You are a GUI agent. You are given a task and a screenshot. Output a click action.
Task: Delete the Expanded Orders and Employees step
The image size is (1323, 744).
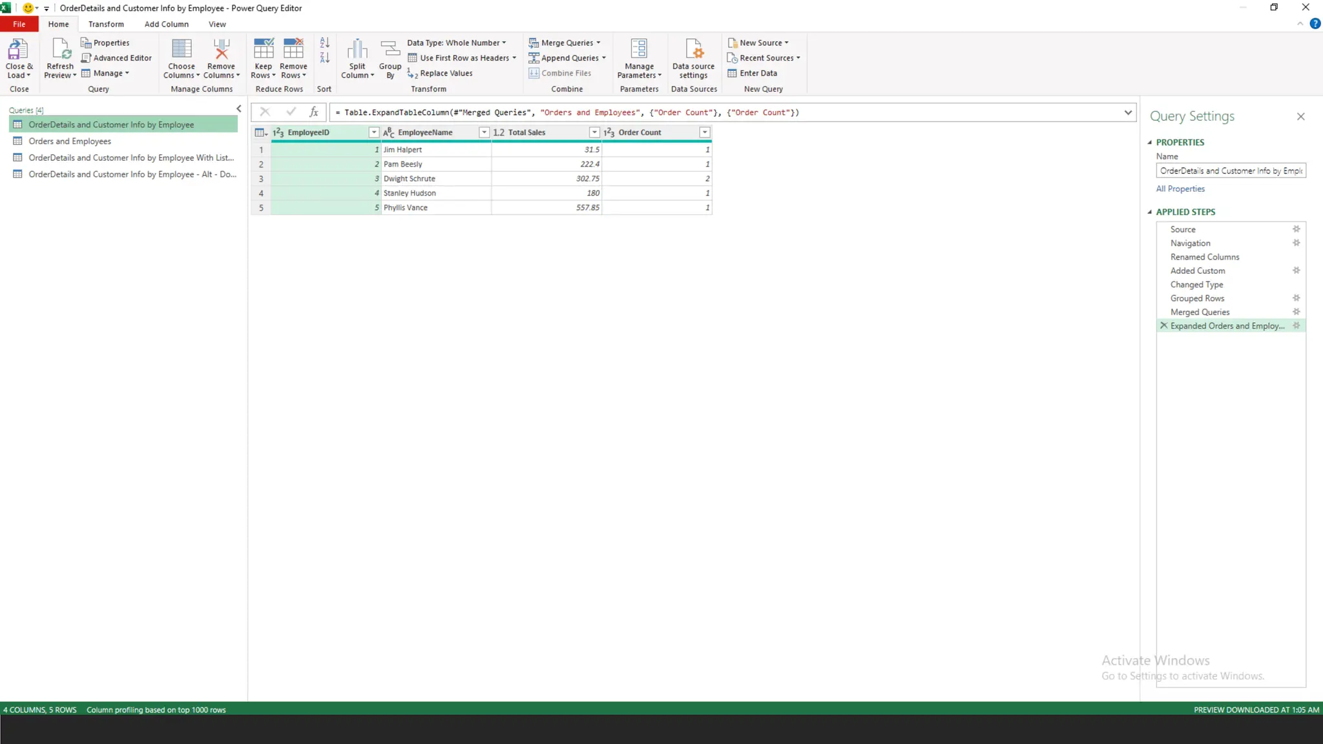(x=1164, y=326)
